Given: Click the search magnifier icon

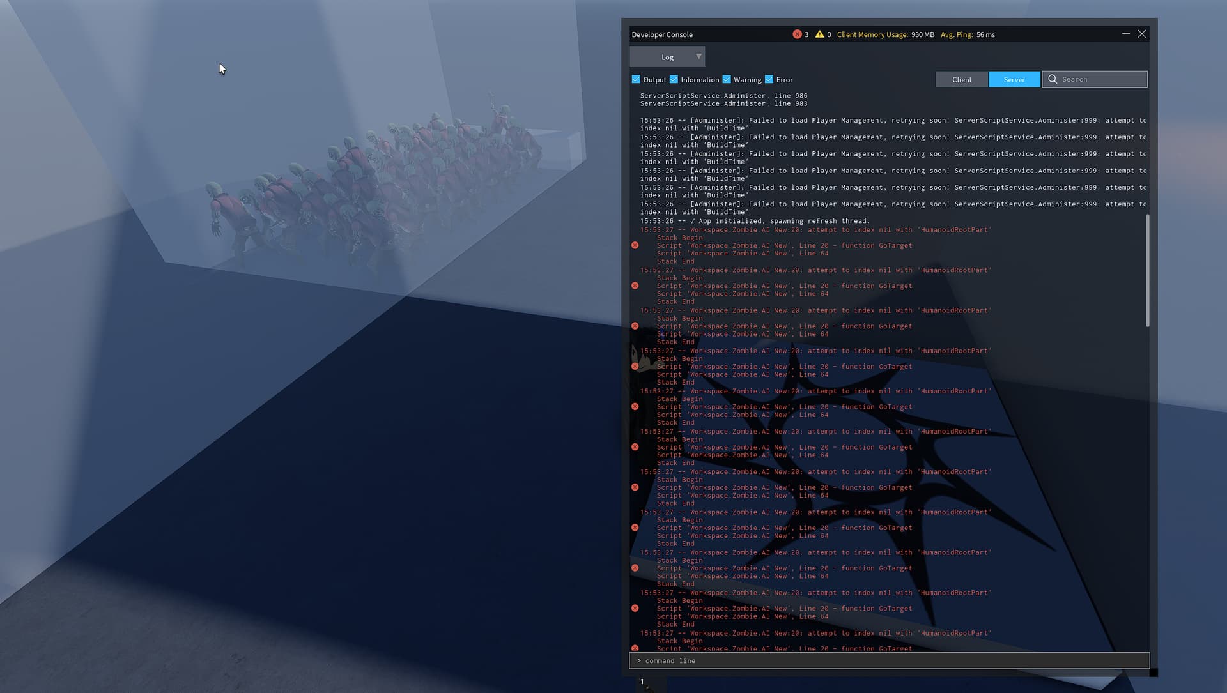Looking at the screenshot, I should click(1052, 79).
